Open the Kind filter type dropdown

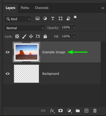[x=18, y=19]
